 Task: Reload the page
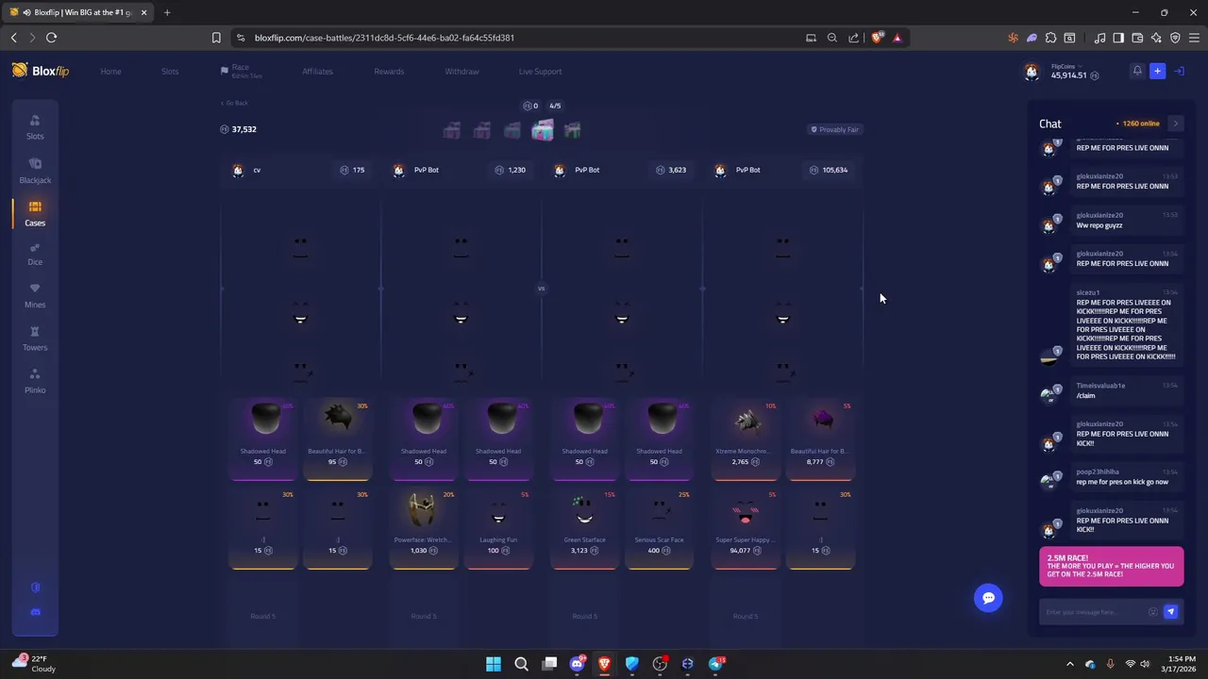click(x=51, y=38)
